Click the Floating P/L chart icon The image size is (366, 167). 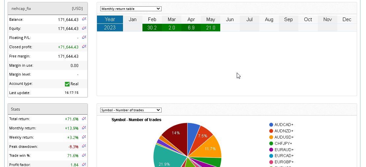point(84,37)
